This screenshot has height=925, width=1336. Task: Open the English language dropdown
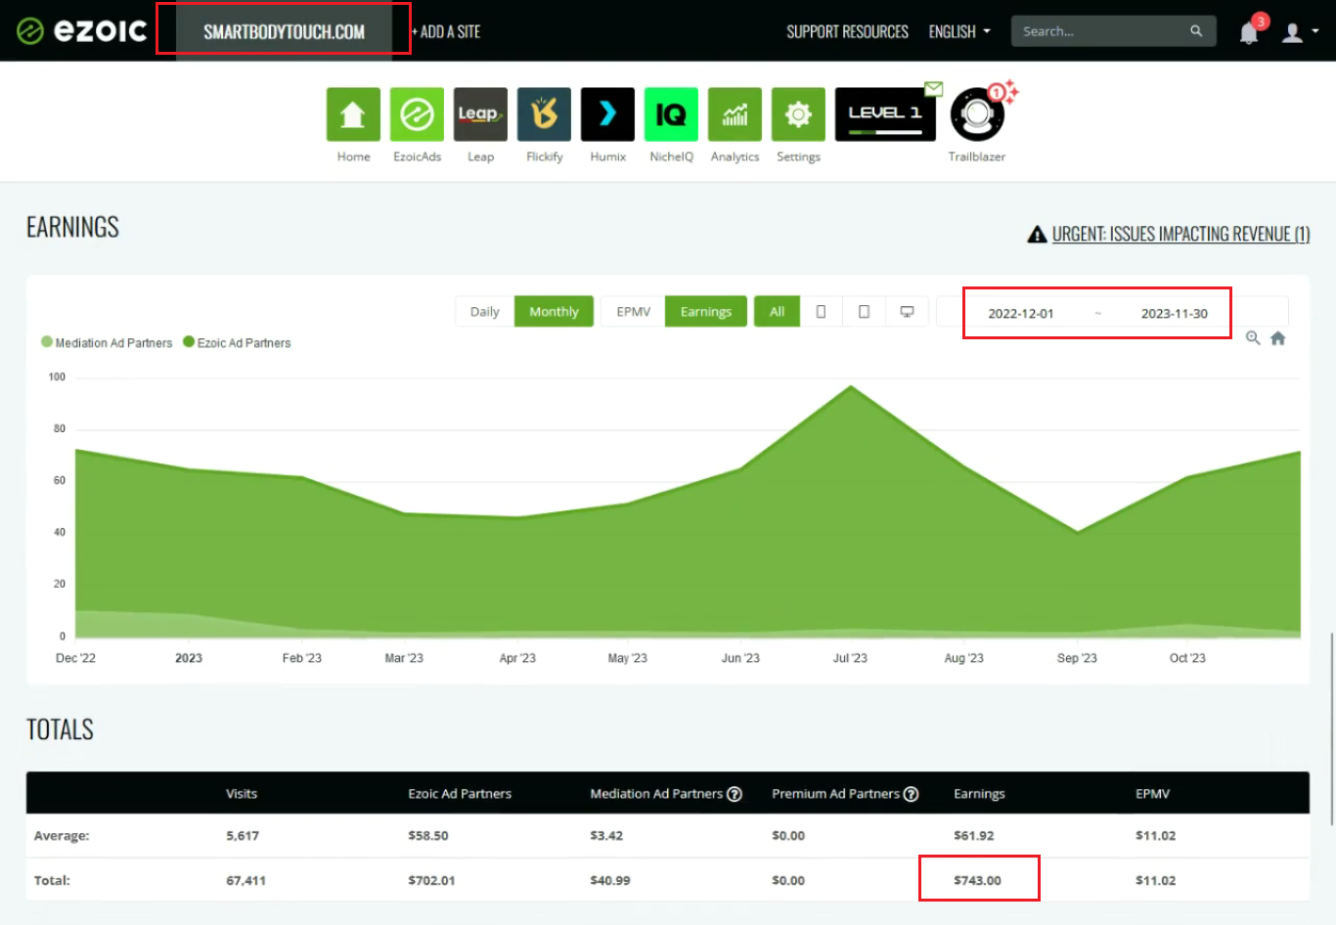(959, 31)
